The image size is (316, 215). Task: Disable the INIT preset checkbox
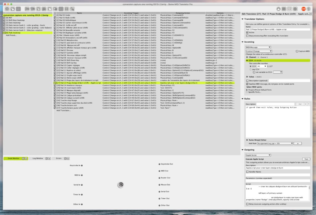[4, 18]
